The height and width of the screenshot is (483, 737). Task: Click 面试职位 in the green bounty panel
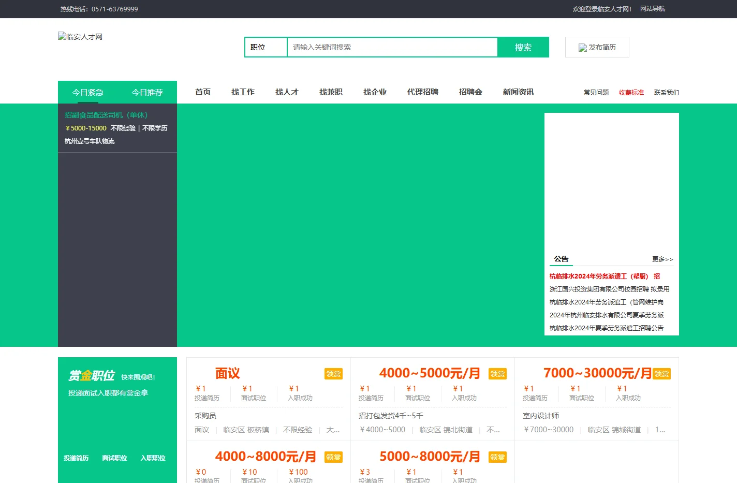114,458
